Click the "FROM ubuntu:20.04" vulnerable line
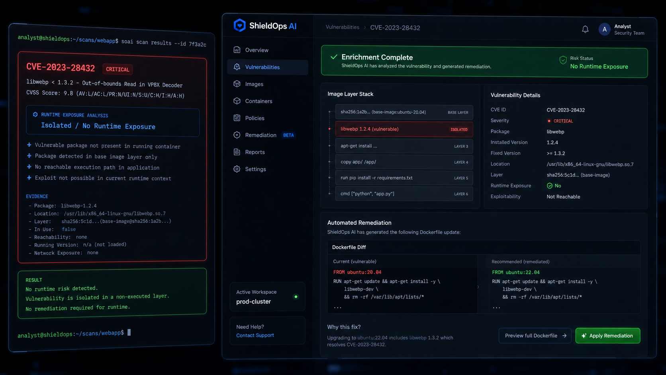 [357, 272]
